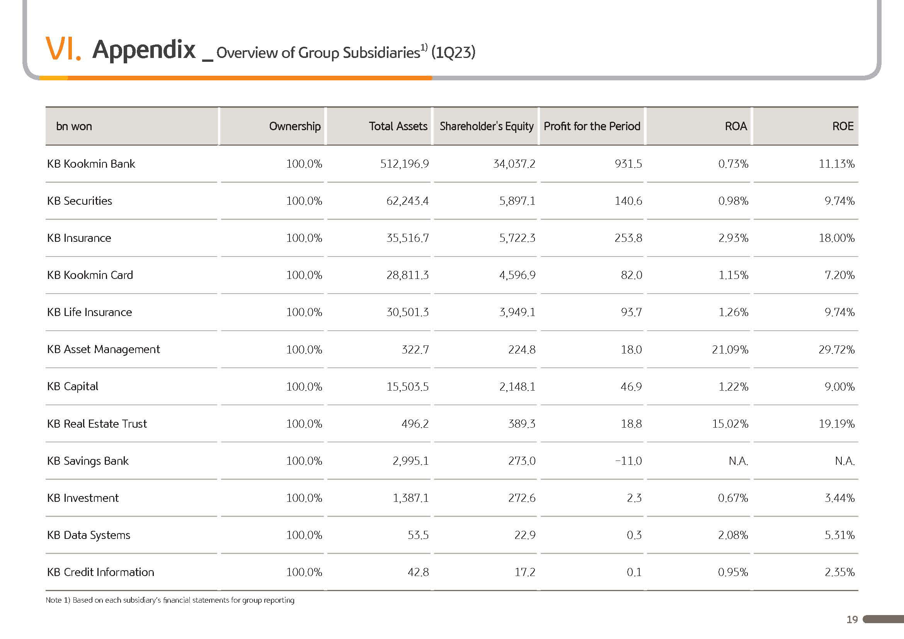Image resolution: width=904 pixels, height=639 pixels.
Task: Click the KB Data Systems row label
Action: (89, 535)
